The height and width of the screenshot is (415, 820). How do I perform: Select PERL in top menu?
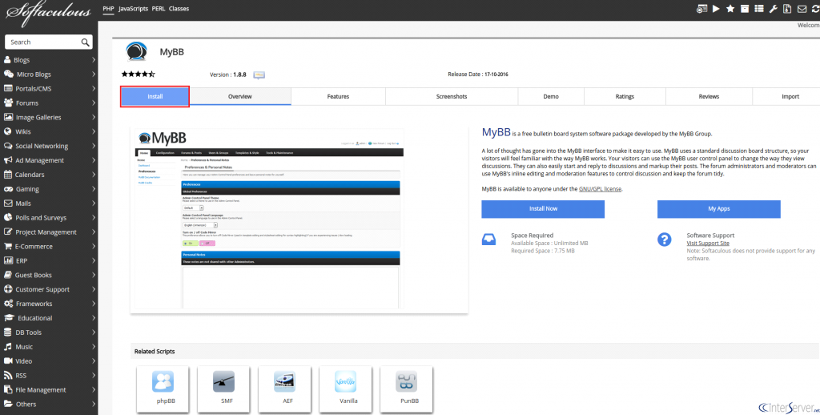pos(159,8)
